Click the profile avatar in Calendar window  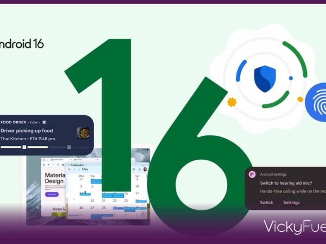[145, 169]
